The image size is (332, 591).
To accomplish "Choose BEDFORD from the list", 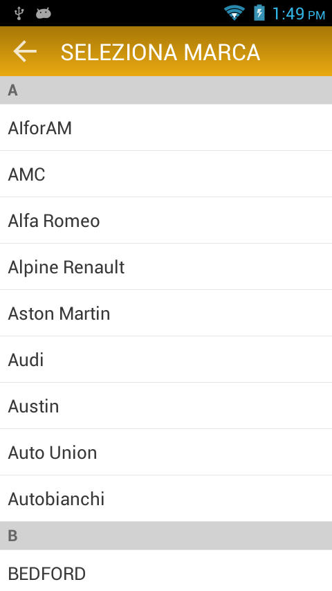I will point(166,570).
